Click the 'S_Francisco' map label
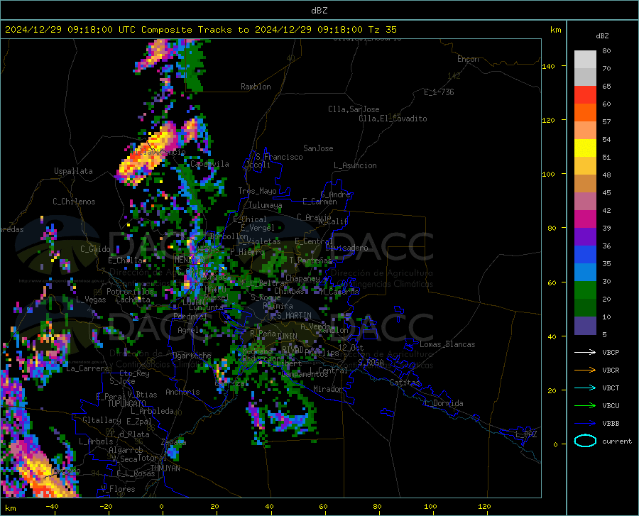639x516 pixels. pos(279,157)
